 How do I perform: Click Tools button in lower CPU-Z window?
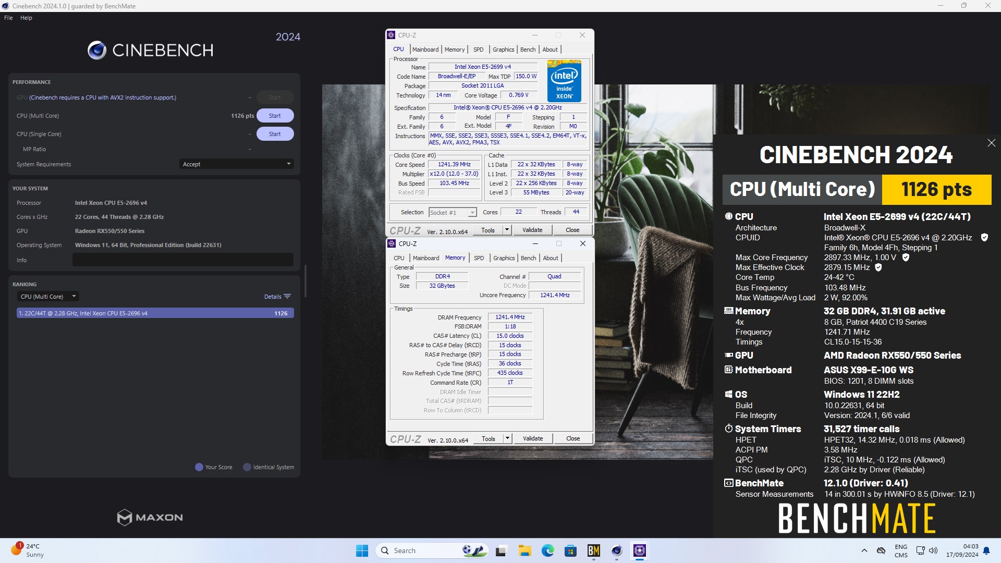click(x=489, y=438)
